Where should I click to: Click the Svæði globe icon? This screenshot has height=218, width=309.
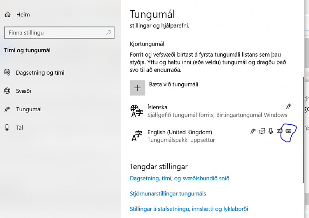pos(7,91)
